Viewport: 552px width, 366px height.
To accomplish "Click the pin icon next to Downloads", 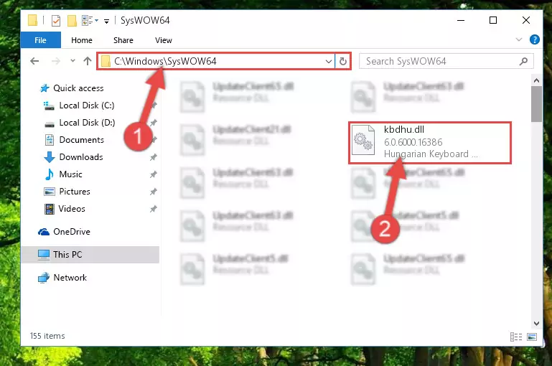I will click(x=153, y=157).
